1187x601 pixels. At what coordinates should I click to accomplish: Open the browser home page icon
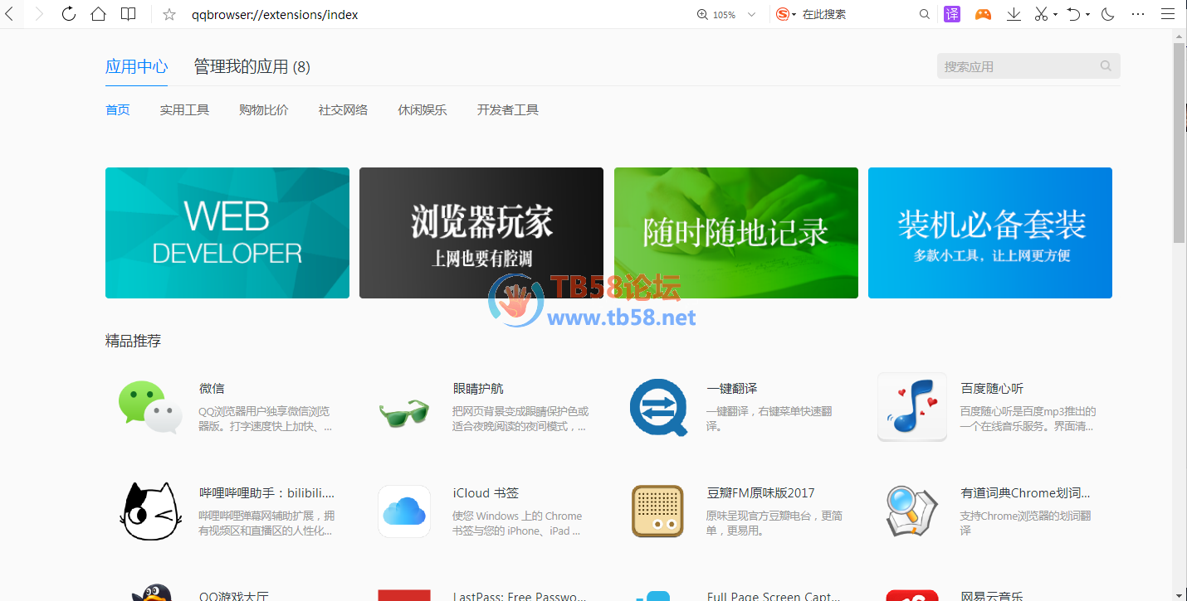pos(98,14)
